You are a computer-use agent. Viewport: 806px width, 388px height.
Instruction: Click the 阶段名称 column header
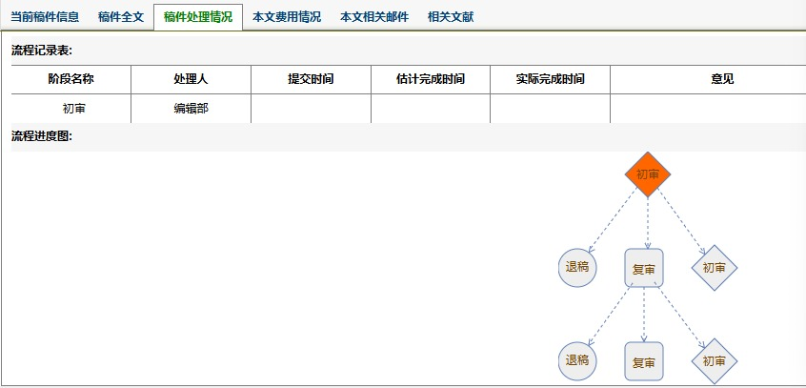[71, 79]
